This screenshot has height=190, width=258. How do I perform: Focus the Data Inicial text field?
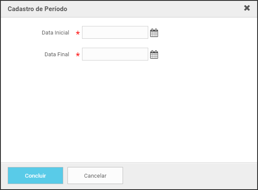coord(115,32)
